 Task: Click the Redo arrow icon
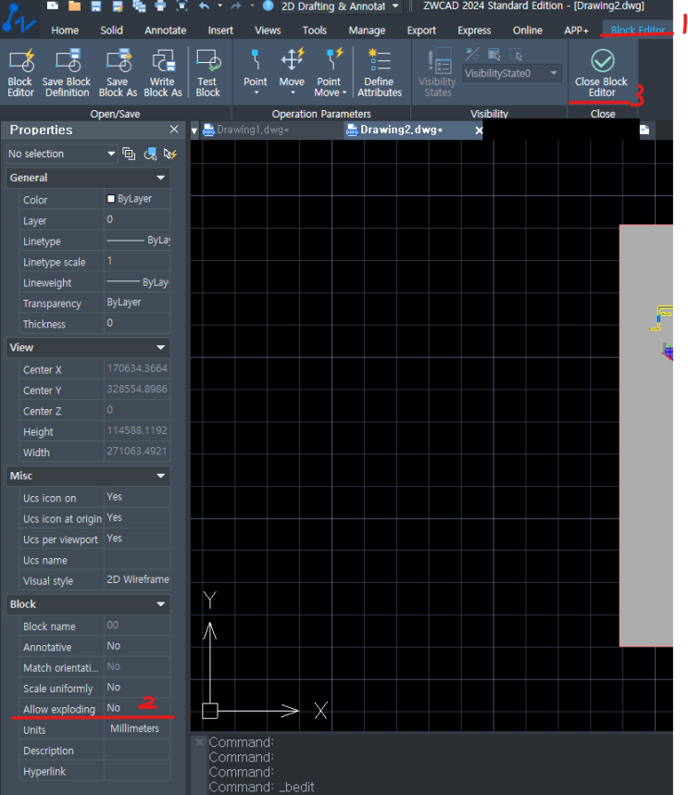tap(236, 6)
